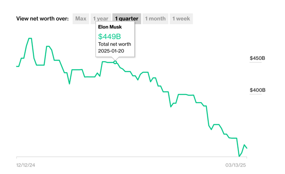Click the 12/12/24 start date label
This screenshot has width=285, height=174.
tap(26, 165)
